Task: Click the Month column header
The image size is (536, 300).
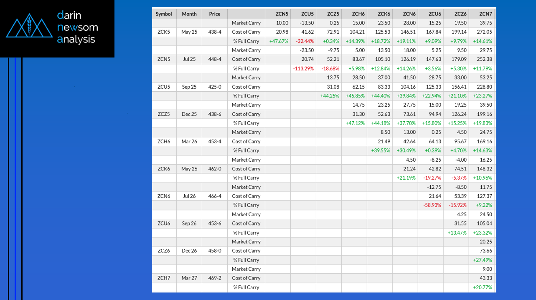Action: coord(189,14)
